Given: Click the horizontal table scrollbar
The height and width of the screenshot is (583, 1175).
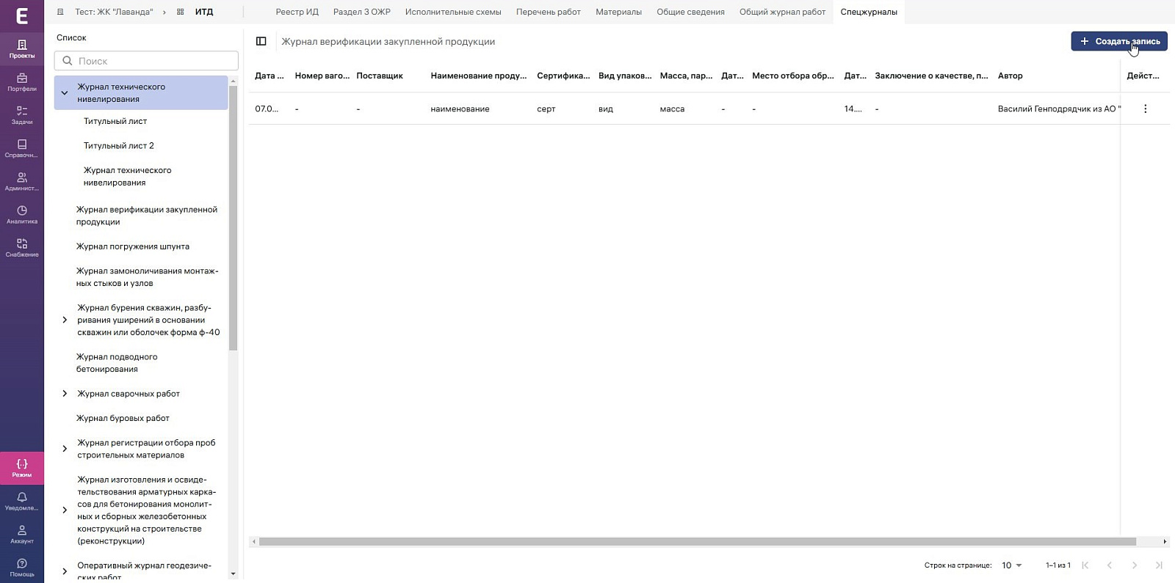Looking at the screenshot, I should click(698, 542).
